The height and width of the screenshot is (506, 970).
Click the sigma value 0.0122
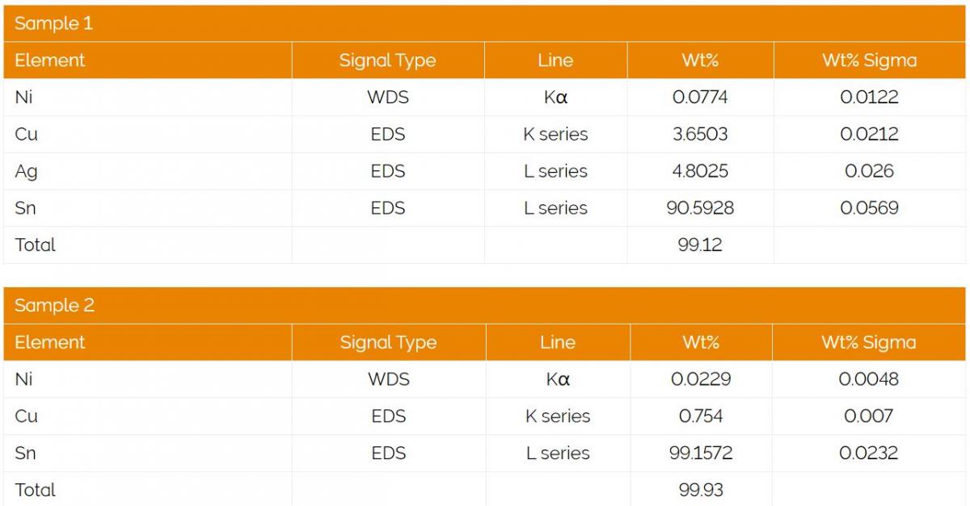tap(869, 98)
